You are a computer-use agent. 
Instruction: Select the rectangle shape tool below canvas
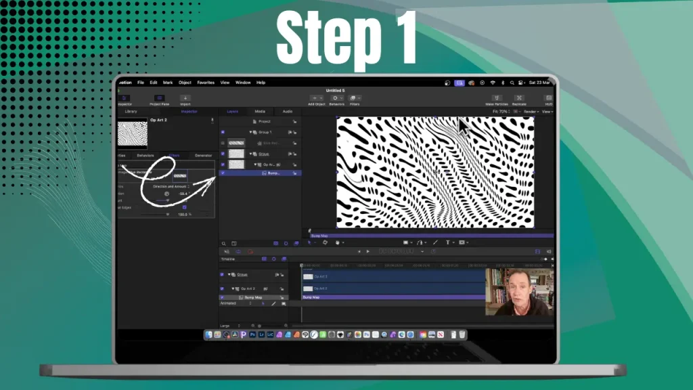point(406,242)
